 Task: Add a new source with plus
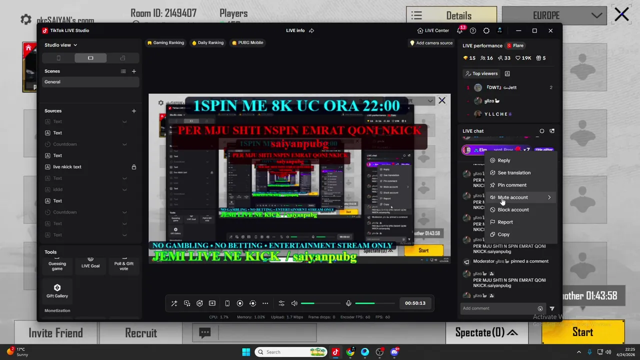pyautogui.click(x=133, y=111)
